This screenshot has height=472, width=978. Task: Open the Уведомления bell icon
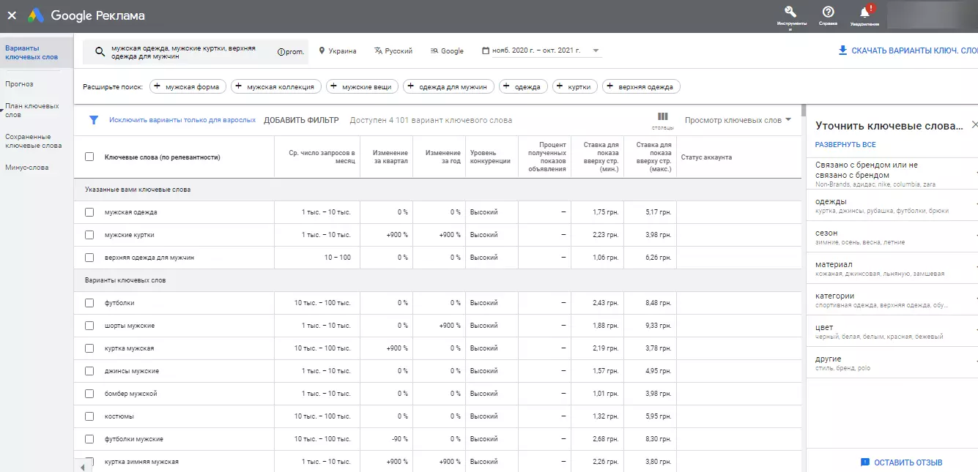864,12
